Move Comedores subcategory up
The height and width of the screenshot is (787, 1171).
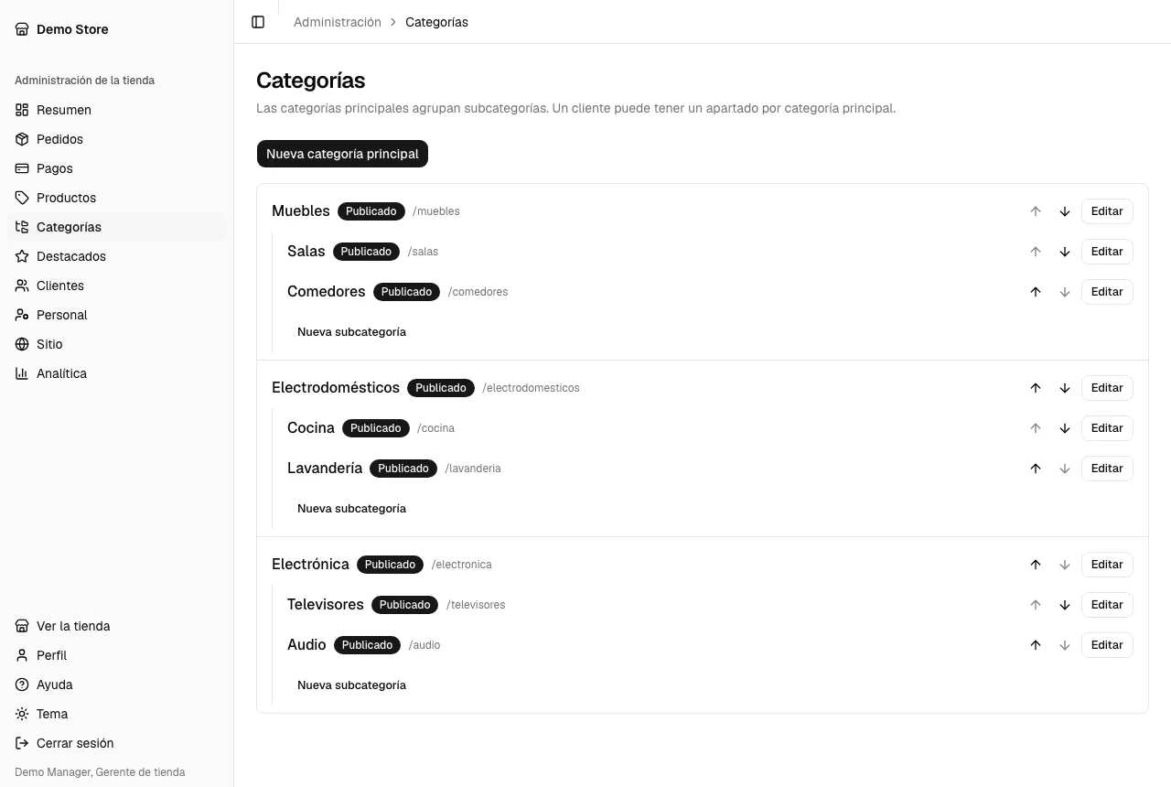[x=1036, y=292]
